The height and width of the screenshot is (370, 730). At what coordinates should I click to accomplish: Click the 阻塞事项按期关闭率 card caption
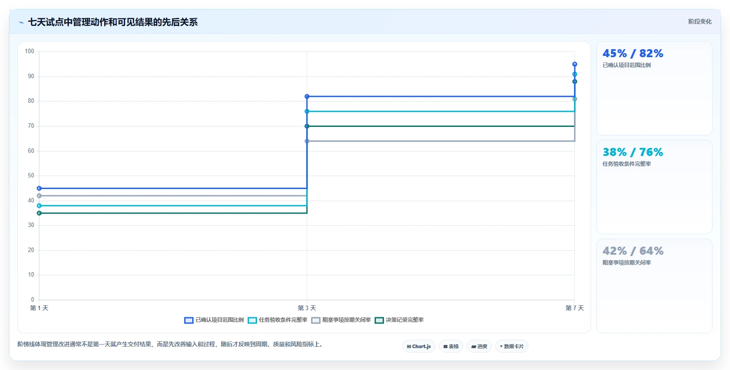[626, 263]
